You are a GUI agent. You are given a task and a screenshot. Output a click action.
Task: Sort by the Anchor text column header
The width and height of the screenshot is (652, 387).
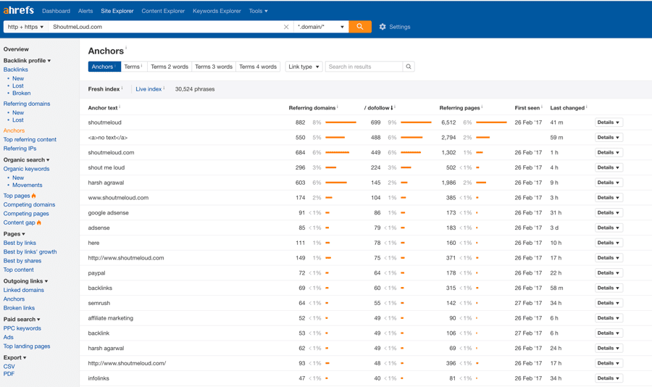tap(103, 108)
